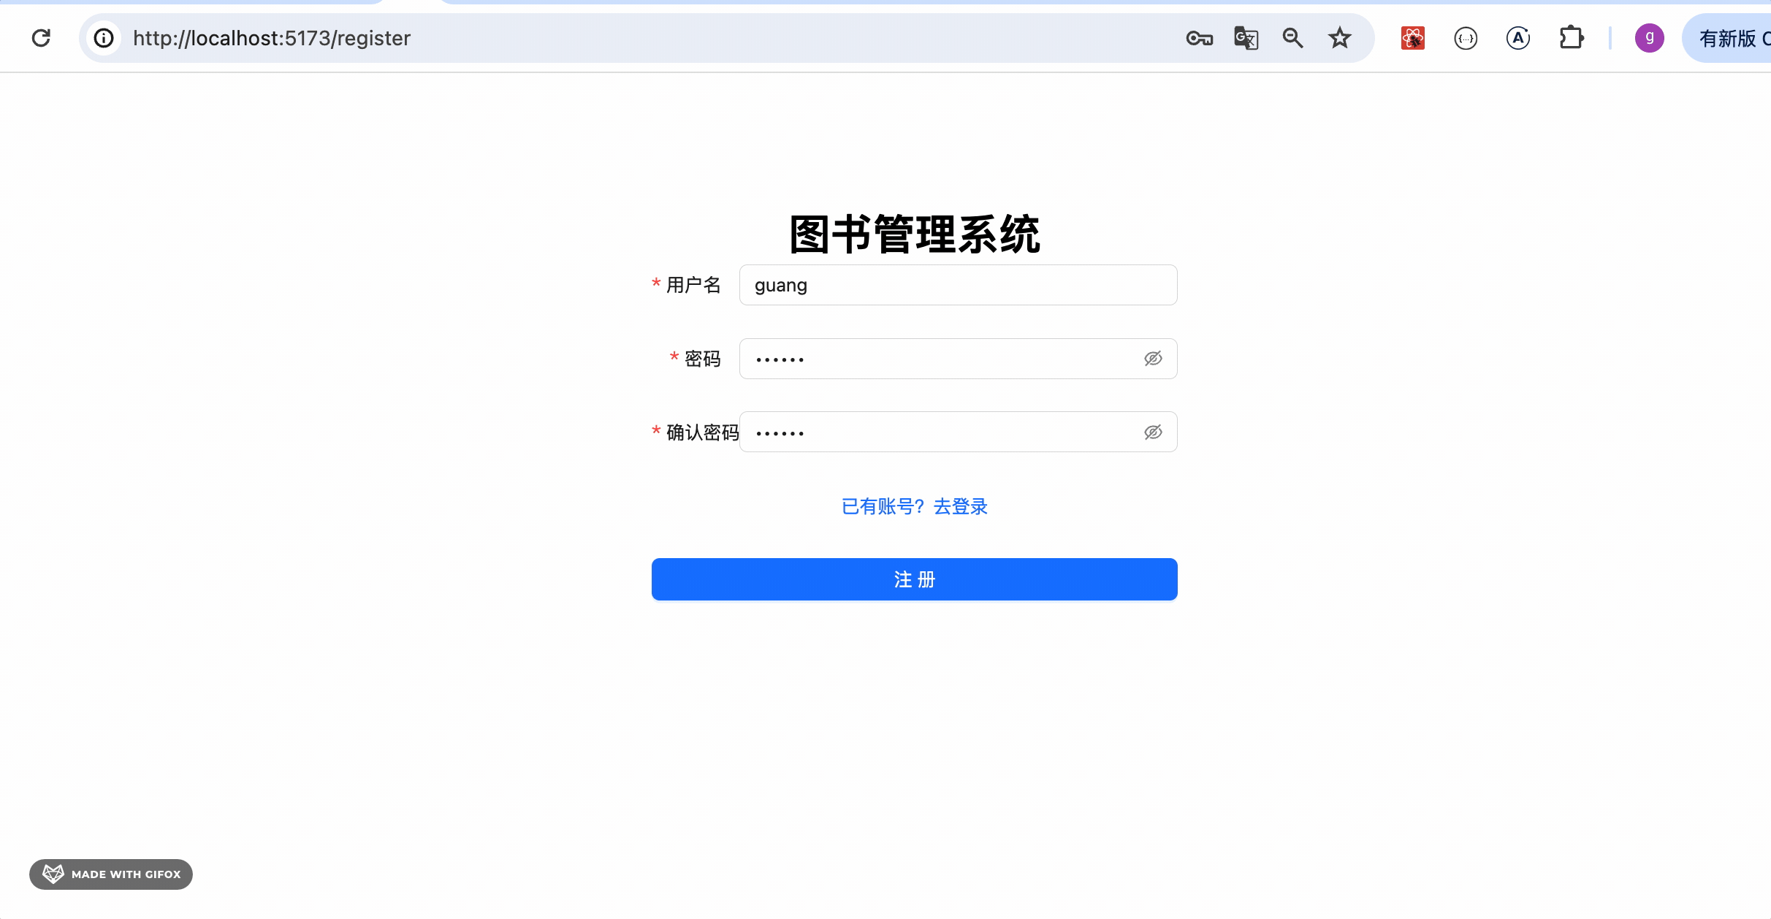This screenshot has height=919, width=1771.
Task: Click inside the 密码 password field
Action: [x=942, y=359]
